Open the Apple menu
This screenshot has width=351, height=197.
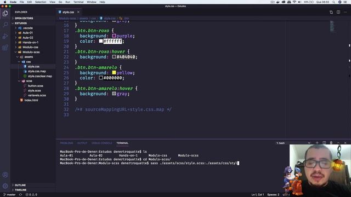[5, 2]
